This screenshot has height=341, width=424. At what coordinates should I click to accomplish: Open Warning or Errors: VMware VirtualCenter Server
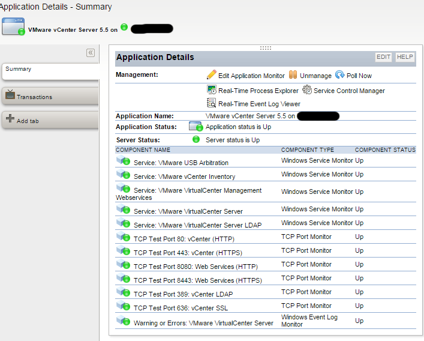[x=204, y=323]
